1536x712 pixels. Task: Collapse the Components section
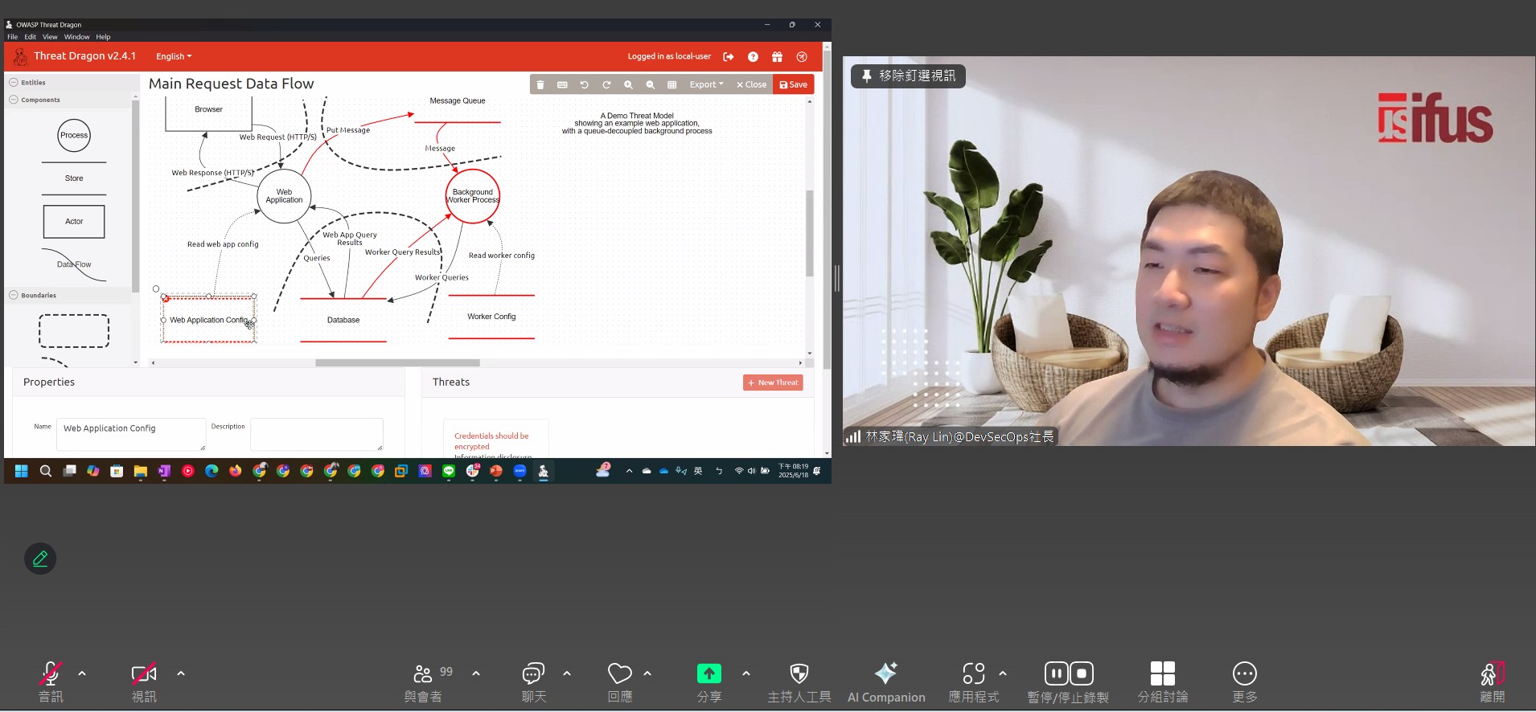click(14, 100)
